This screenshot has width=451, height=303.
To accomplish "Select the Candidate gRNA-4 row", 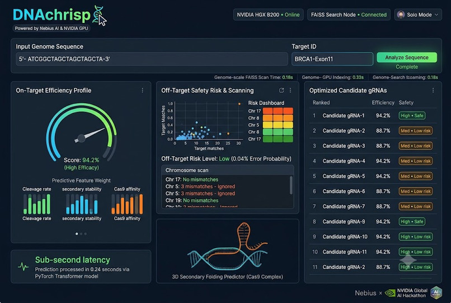I will click(373, 161).
